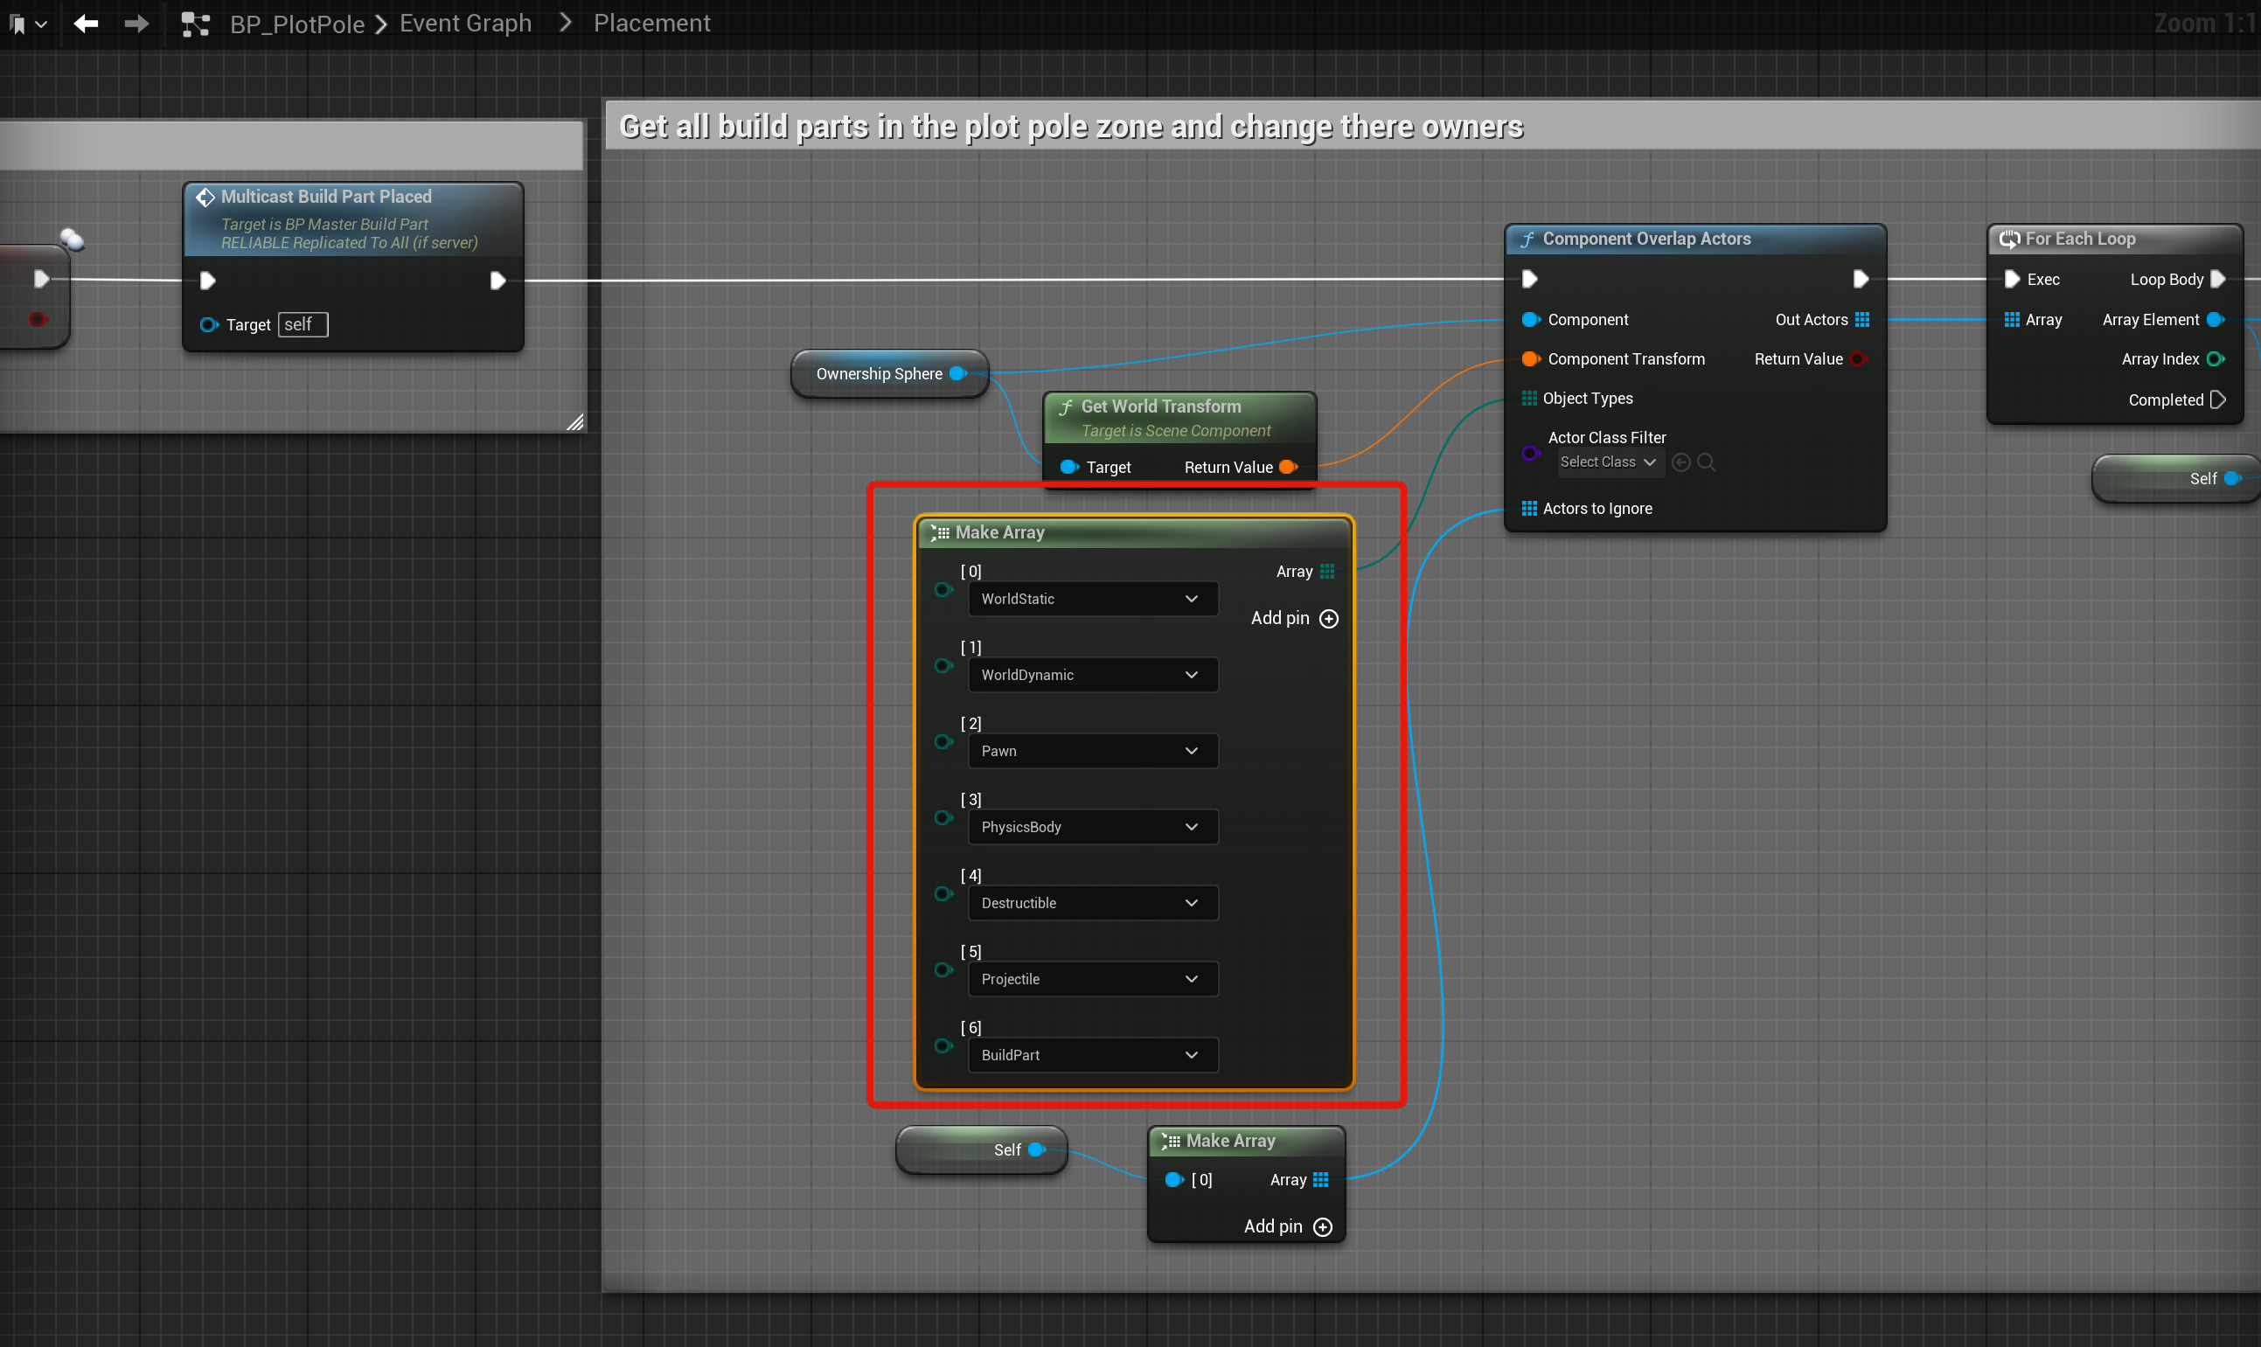The image size is (2261, 1347).
Task: Click the browse magnifier icon under Actor Class Filter
Action: coord(1706,463)
